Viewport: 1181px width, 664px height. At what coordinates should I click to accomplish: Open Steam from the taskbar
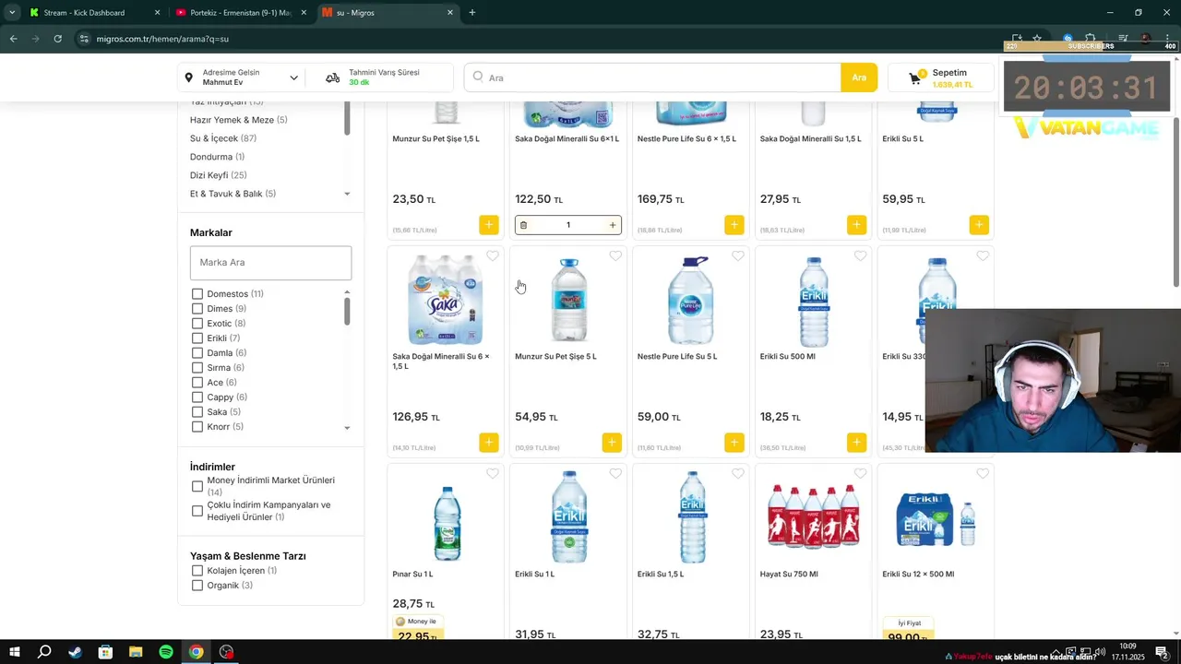click(75, 652)
